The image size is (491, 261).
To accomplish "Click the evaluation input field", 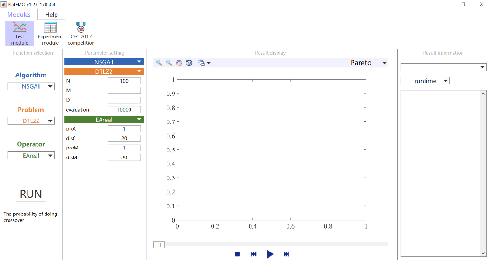I will 124,110.
